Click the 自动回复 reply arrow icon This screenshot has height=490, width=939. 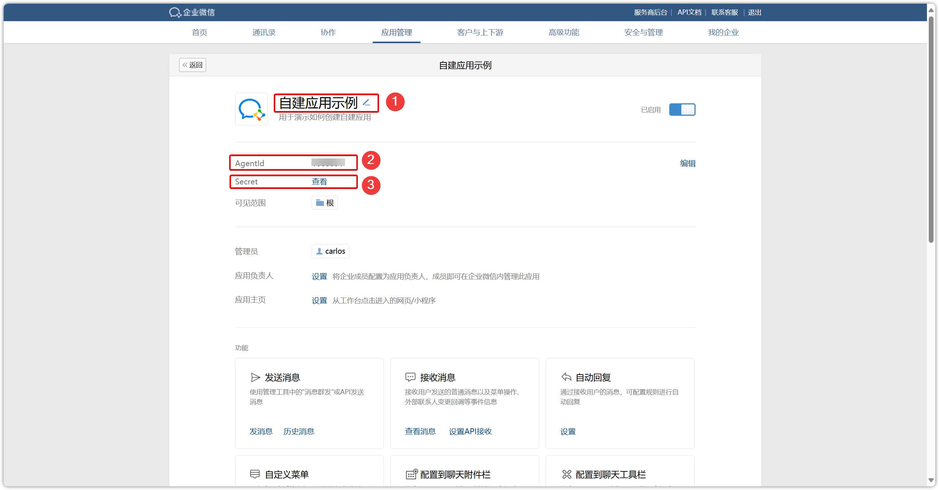click(566, 377)
